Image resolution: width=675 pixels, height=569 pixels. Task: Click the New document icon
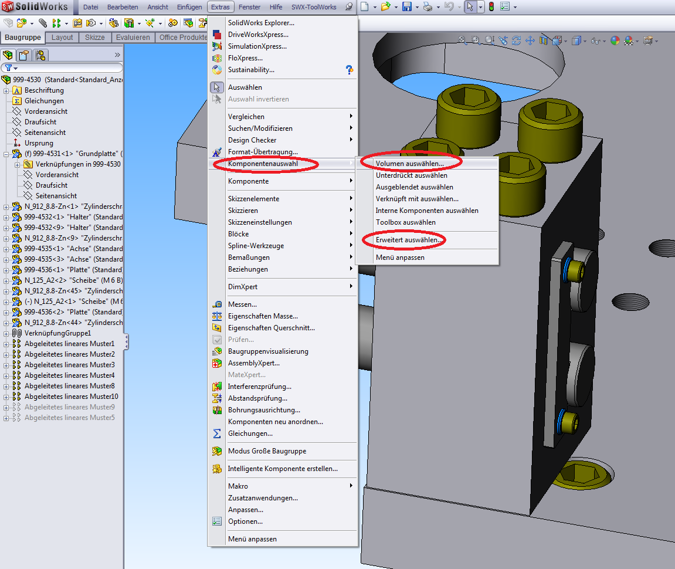365,6
